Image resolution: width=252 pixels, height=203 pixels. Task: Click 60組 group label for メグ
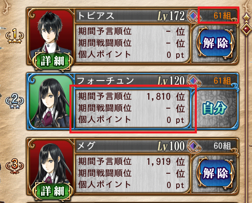[222, 146]
